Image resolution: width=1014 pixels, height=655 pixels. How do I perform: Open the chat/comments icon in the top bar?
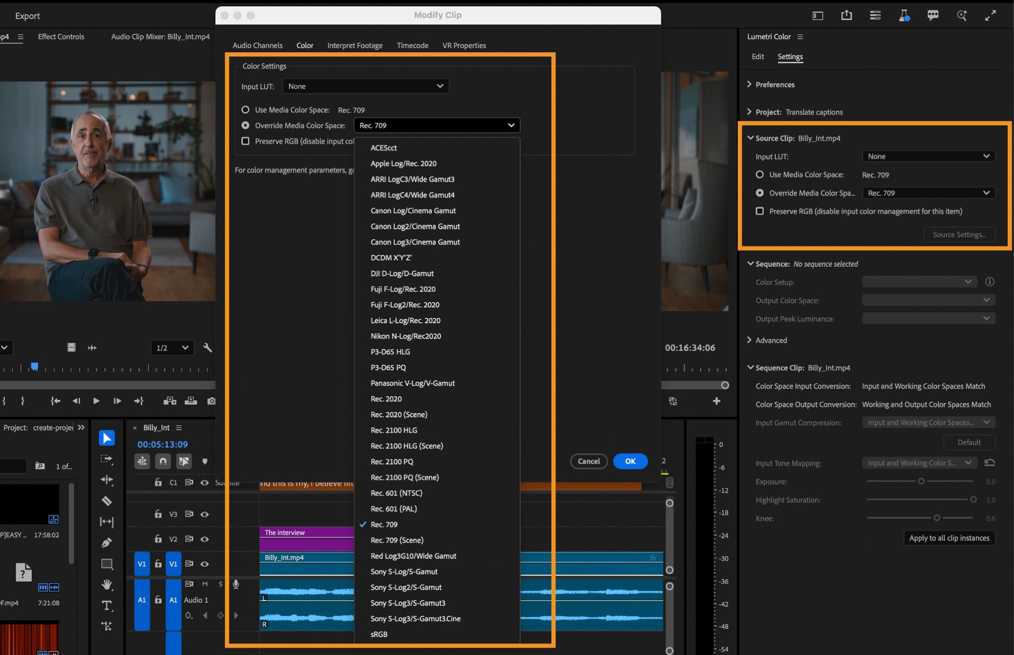tap(933, 16)
